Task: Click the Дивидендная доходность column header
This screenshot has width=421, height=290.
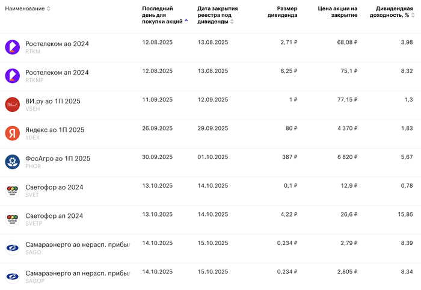Action: (x=393, y=12)
